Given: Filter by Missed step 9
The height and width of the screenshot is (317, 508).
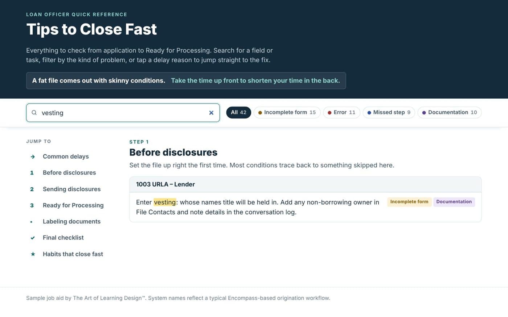Looking at the screenshot, I should pos(389,112).
